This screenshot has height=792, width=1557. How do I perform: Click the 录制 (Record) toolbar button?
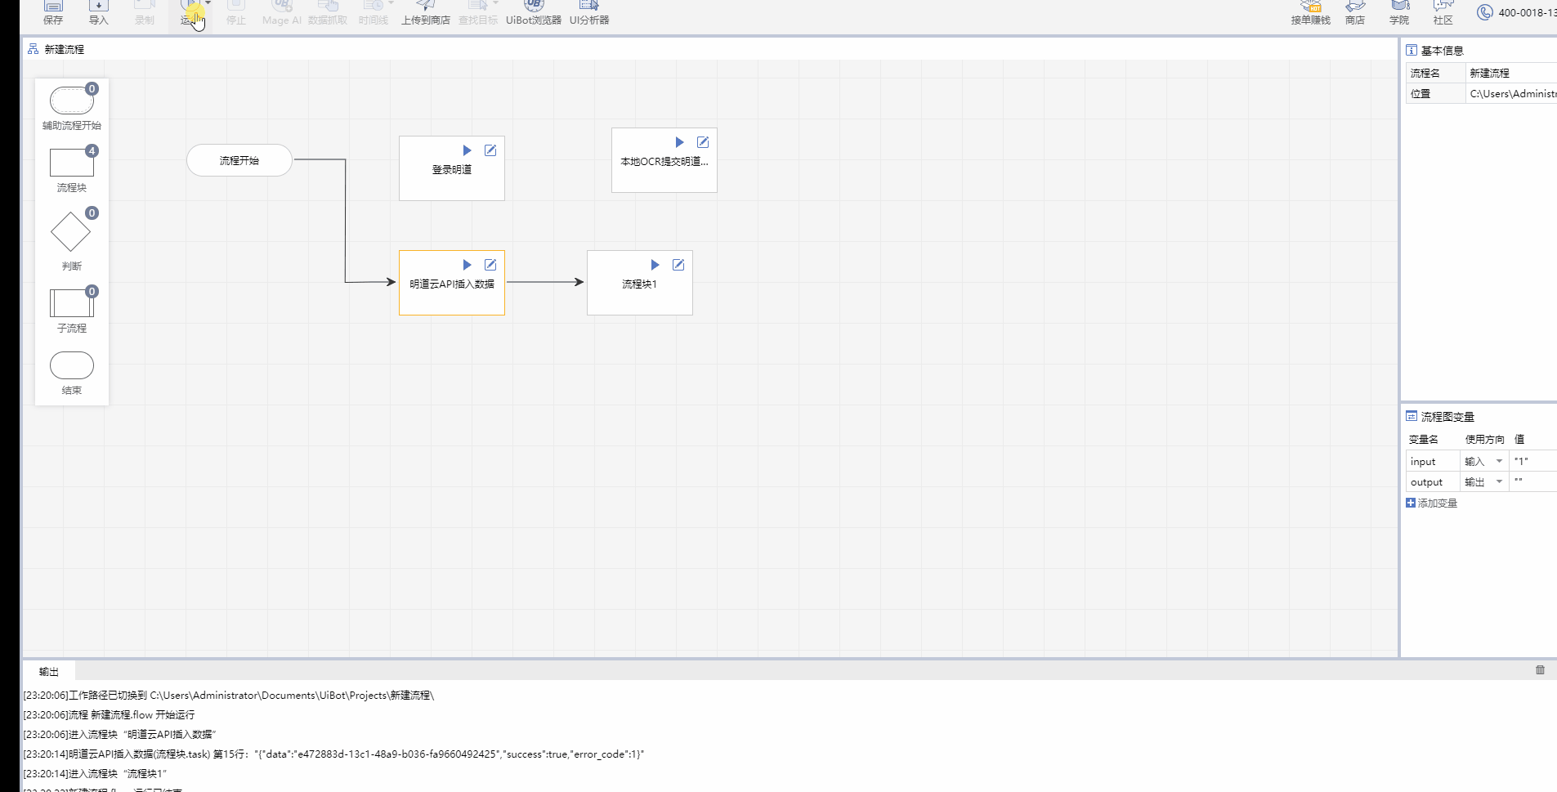145,13
